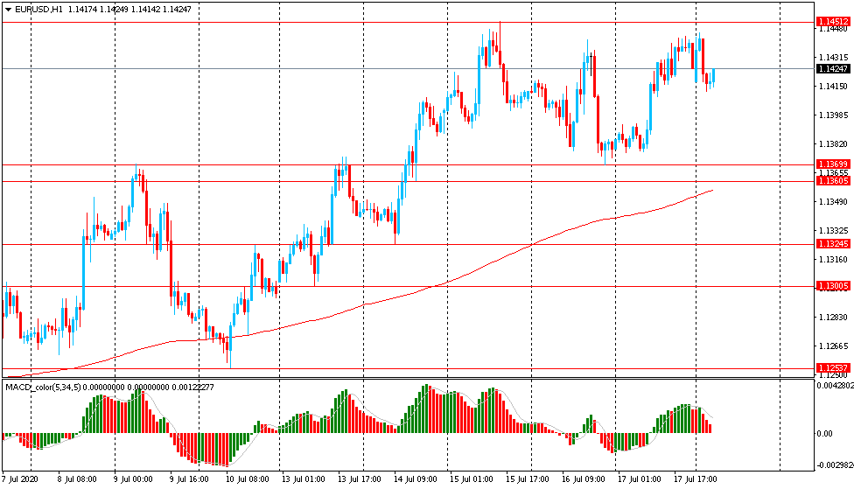Click the MACD value 0.00122277
The width and height of the screenshot is (854, 489).
(192, 388)
